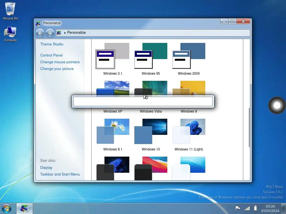
Task: Choose the Windows 8 theme label
Action: point(189,111)
